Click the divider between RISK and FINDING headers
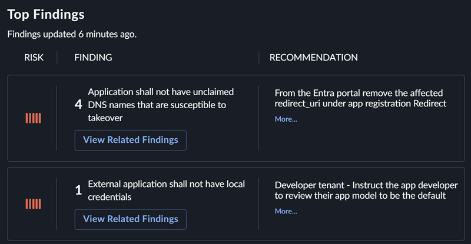 pos(57,58)
